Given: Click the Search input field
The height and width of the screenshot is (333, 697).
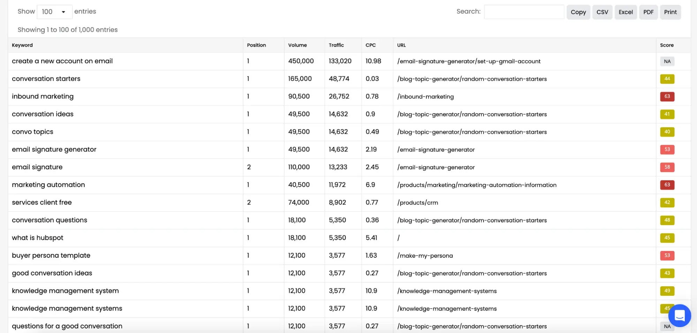Looking at the screenshot, I should click(x=523, y=12).
